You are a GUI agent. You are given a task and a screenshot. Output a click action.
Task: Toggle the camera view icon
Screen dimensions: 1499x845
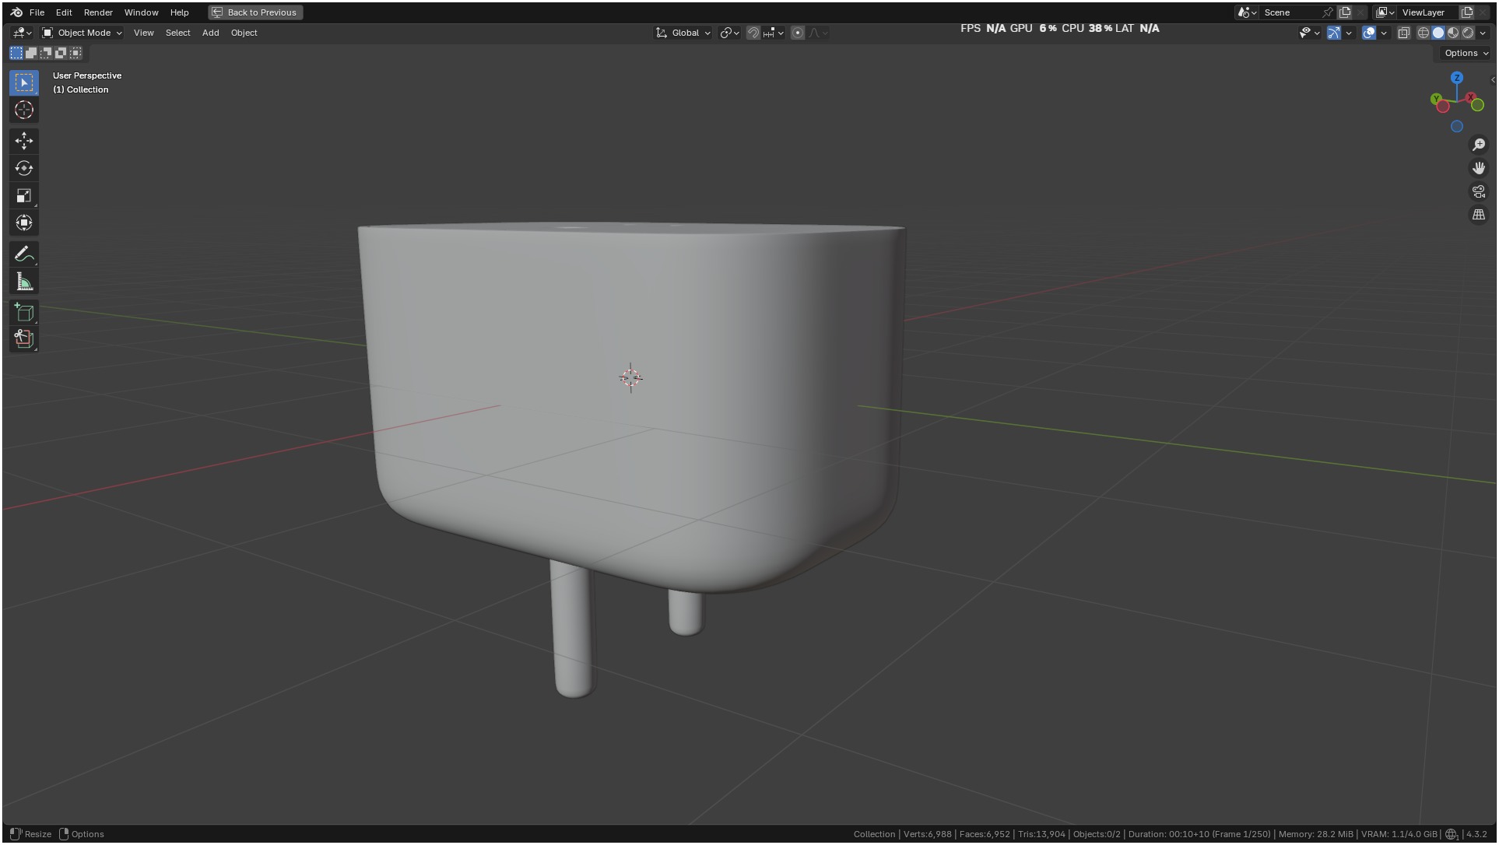[x=1479, y=191]
